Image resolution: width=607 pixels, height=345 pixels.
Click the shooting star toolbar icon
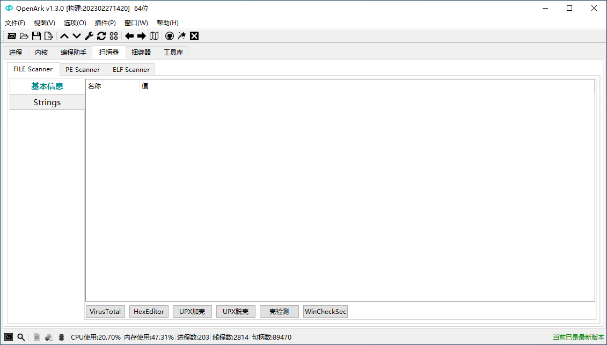tap(181, 36)
